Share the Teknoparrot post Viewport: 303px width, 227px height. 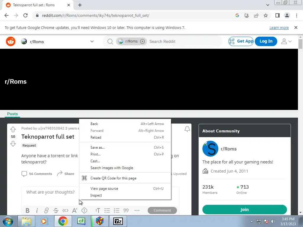(65, 174)
